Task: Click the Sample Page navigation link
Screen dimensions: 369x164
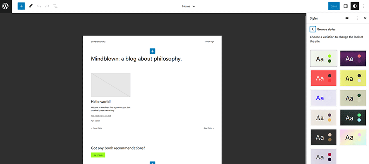Action: click(209, 42)
